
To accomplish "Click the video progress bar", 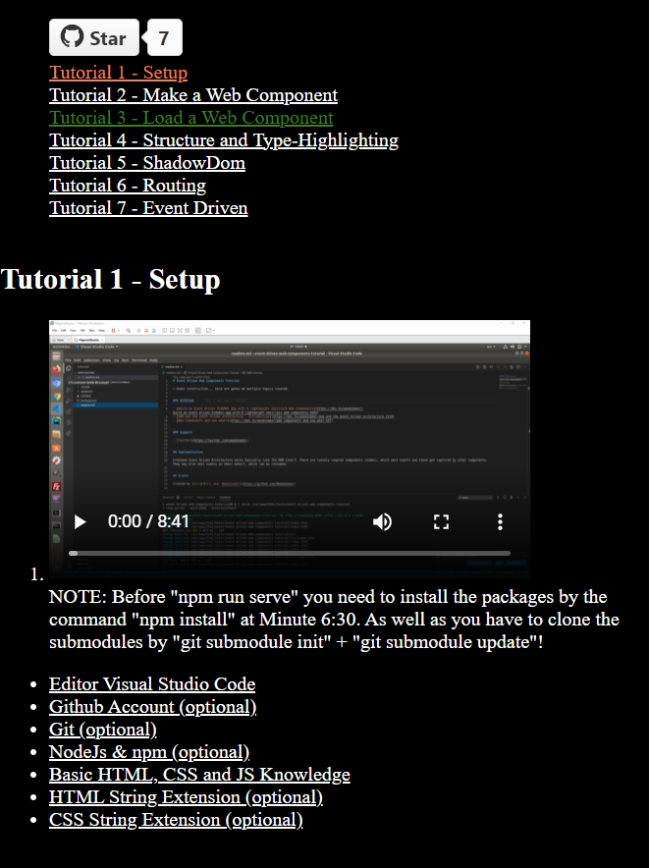I will tap(289, 553).
